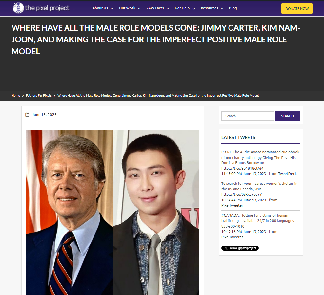Expand the Our Work dropdown chevron
This screenshot has width=324, height=295.
[x=139, y=9]
